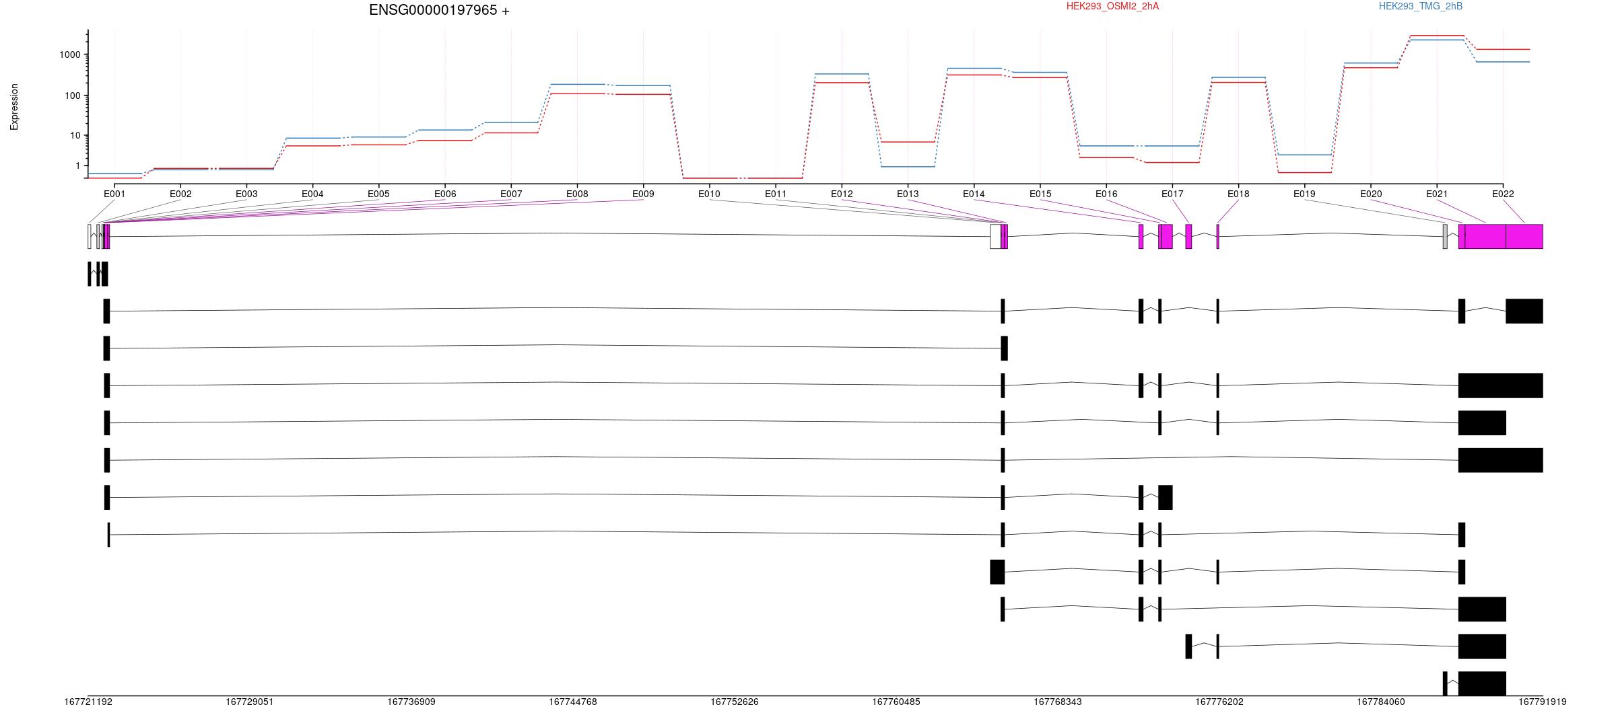Click the last exon of the bottom transcript
Viewport: 1616px width, 713px height.
(x=1482, y=683)
